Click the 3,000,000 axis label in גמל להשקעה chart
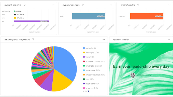 (53, 27)
